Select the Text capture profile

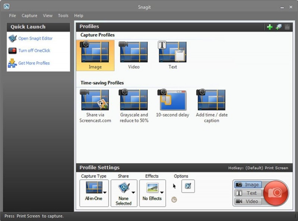coord(172,56)
